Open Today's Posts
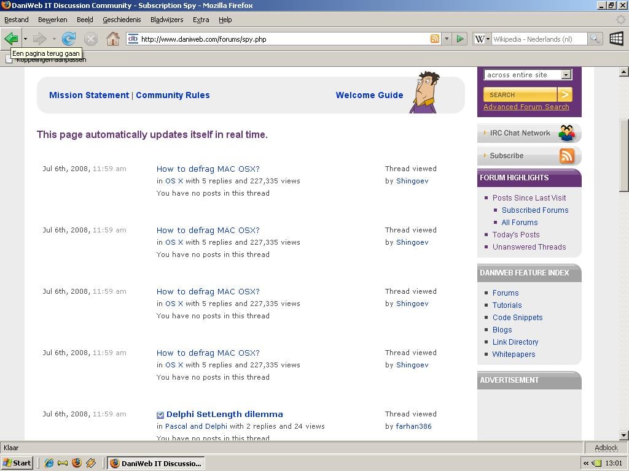The image size is (629, 471). point(516,235)
